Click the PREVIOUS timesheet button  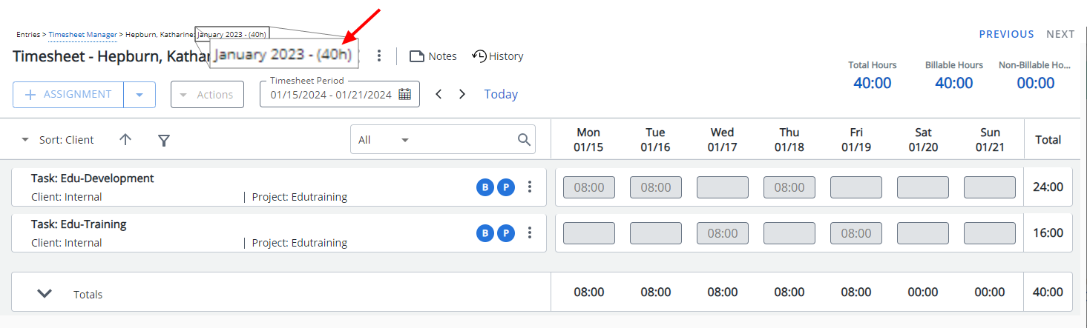(1006, 34)
